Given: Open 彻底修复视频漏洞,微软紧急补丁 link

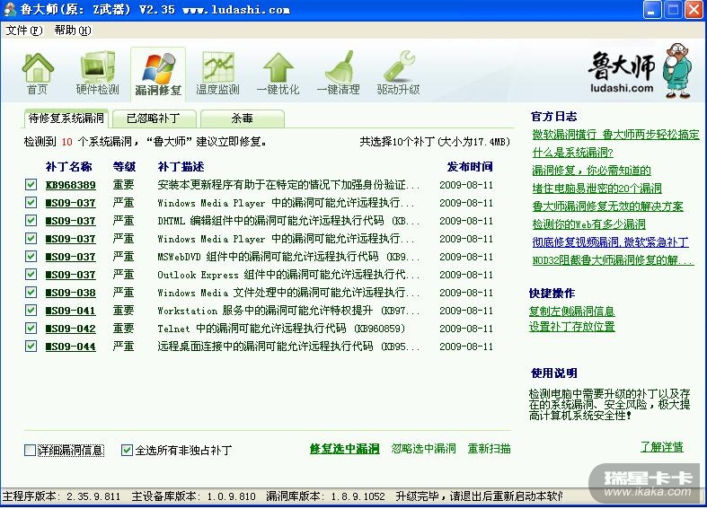Looking at the screenshot, I should pyautogui.click(x=611, y=242).
